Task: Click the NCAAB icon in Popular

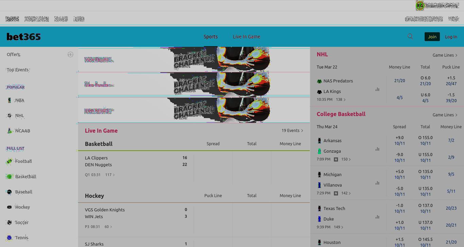Action: [x=10, y=131]
